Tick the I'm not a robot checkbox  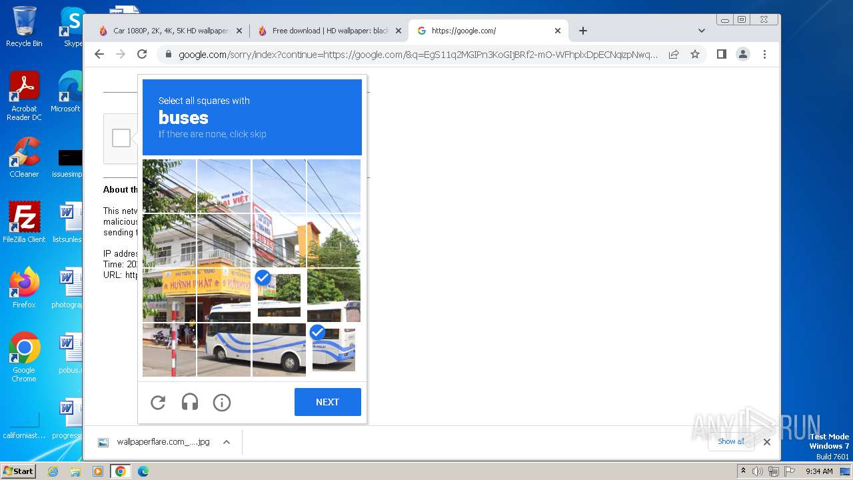click(121, 138)
